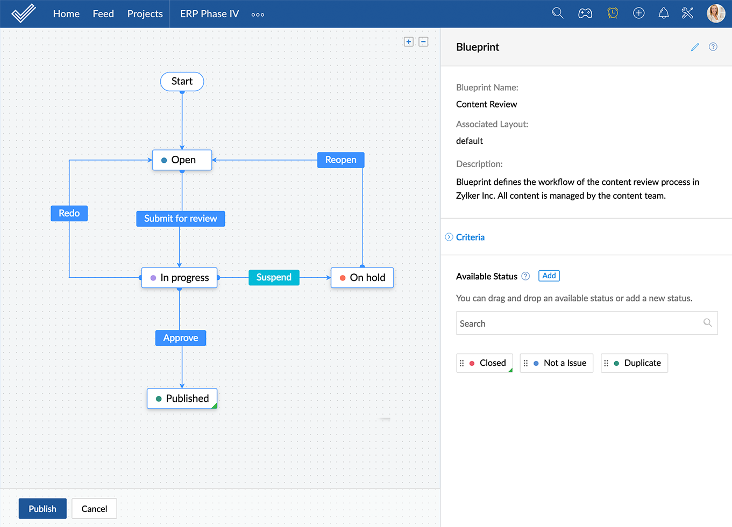Zoom out the canvas with minus icon

424,42
